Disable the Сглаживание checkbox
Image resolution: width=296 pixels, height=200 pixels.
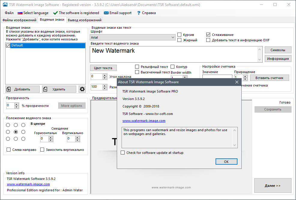point(208,35)
